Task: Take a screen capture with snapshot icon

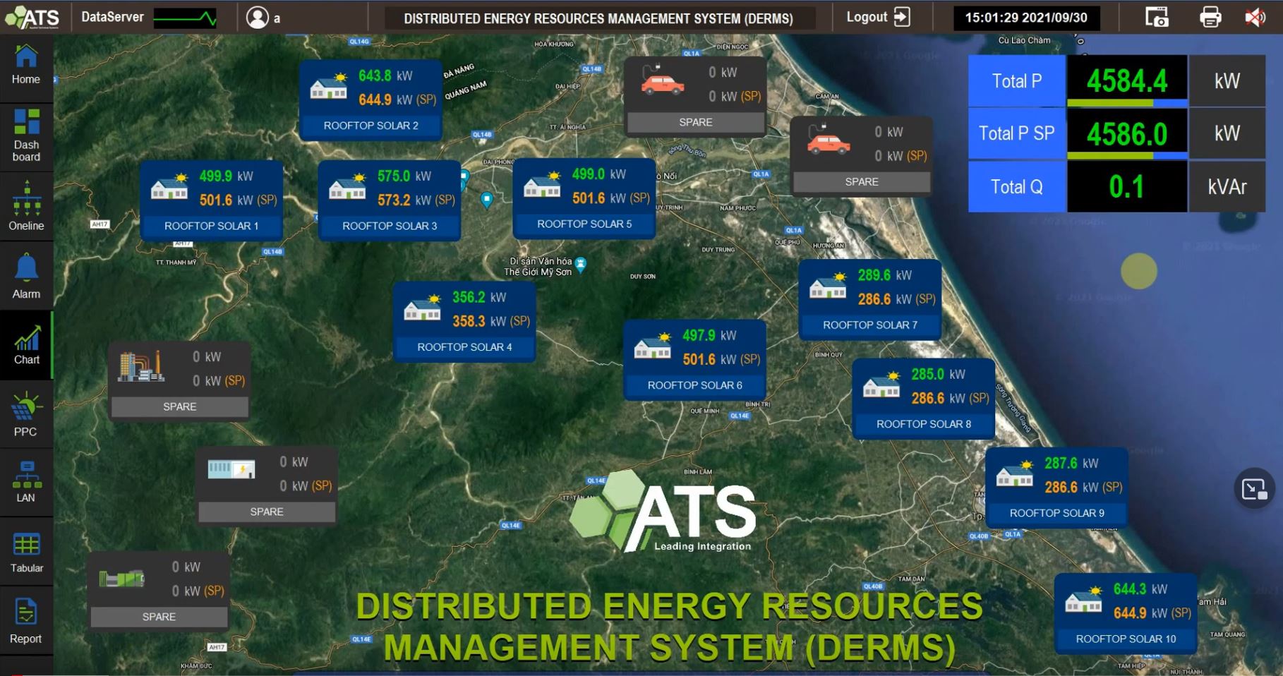Action: click(x=1156, y=17)
